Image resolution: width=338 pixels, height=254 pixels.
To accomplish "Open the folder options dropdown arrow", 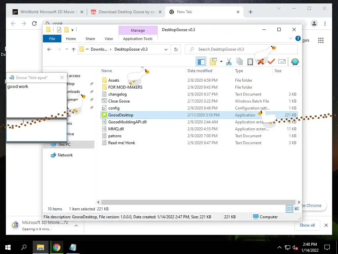I will click(x=221, y=62).
